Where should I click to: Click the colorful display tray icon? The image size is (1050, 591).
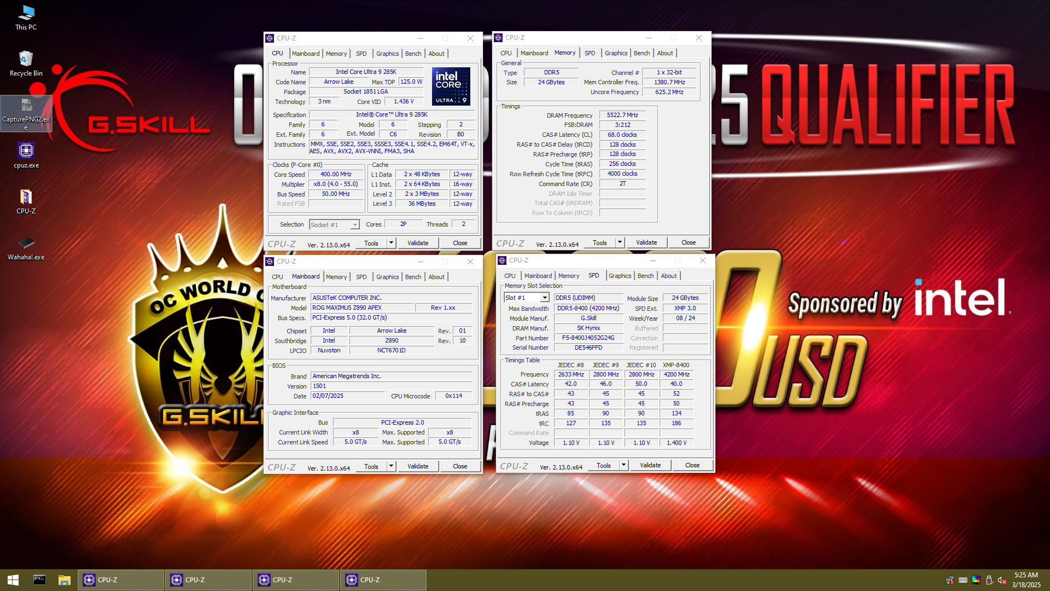(x=976, y=580)
